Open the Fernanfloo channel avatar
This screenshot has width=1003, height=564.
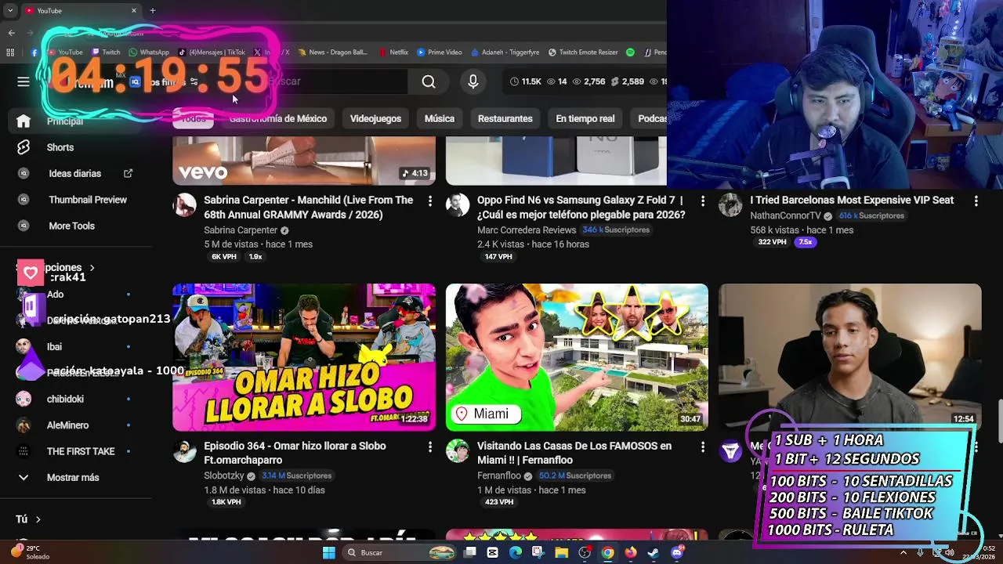(458, 451)
